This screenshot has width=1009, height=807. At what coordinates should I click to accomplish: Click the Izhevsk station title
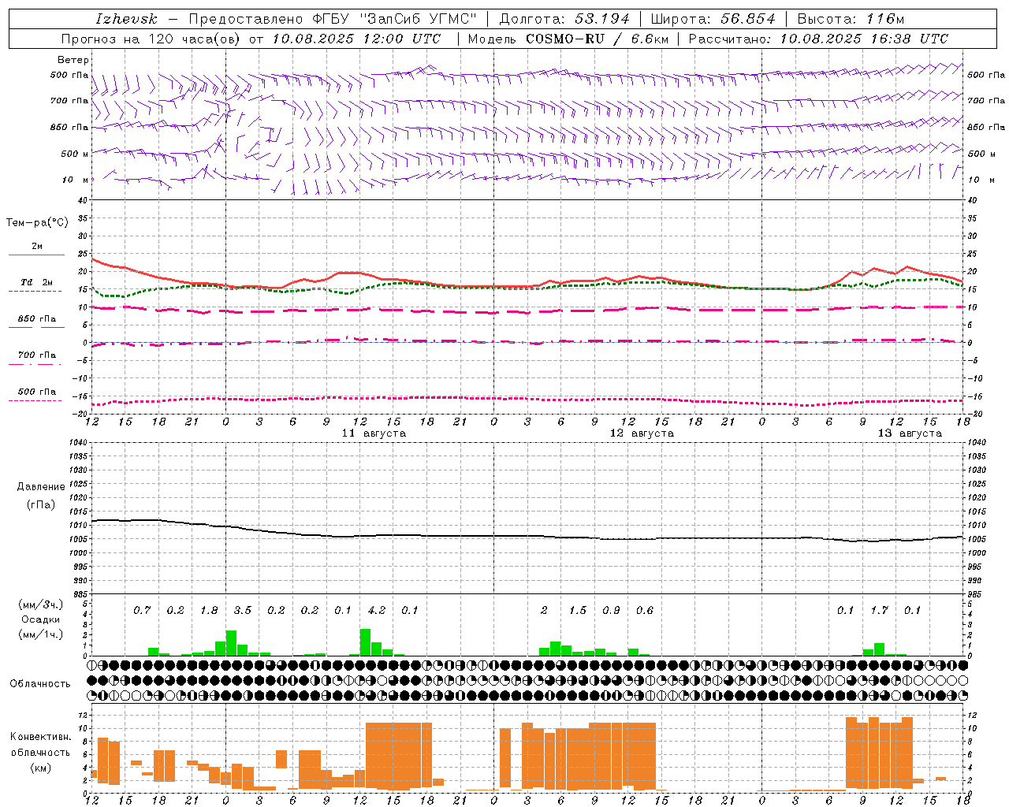(126, 19)
